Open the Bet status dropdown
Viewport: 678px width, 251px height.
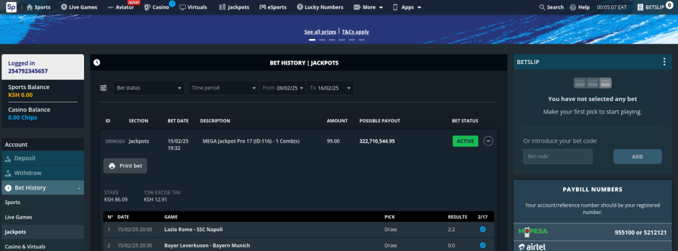click(149, 88)
